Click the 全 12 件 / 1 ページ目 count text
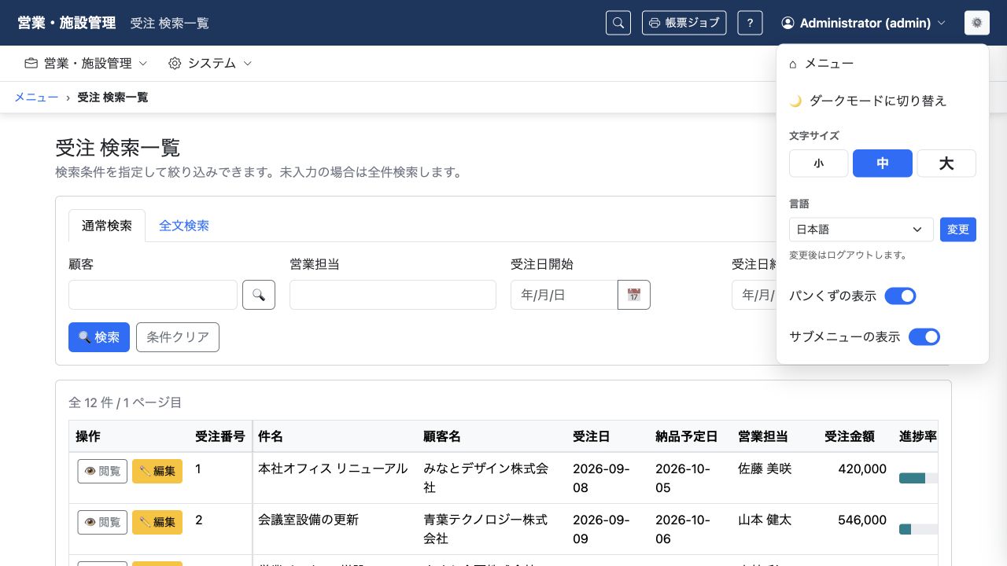 point(125,402)
